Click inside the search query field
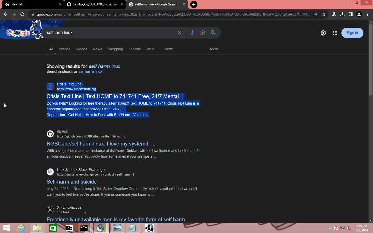Viewport: 373px width, 233px height. 110,33
